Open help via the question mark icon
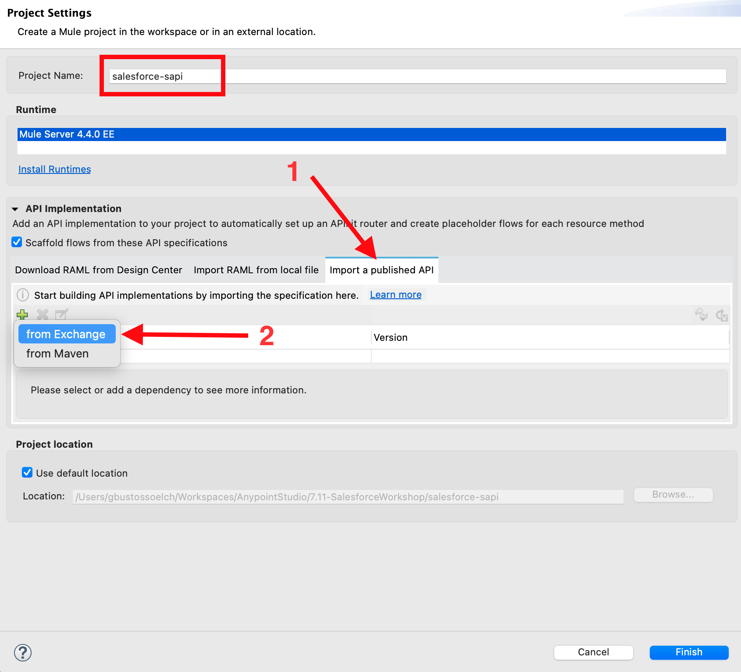The height and width of the screenshot is (672, 741). [x=23, y=652]
